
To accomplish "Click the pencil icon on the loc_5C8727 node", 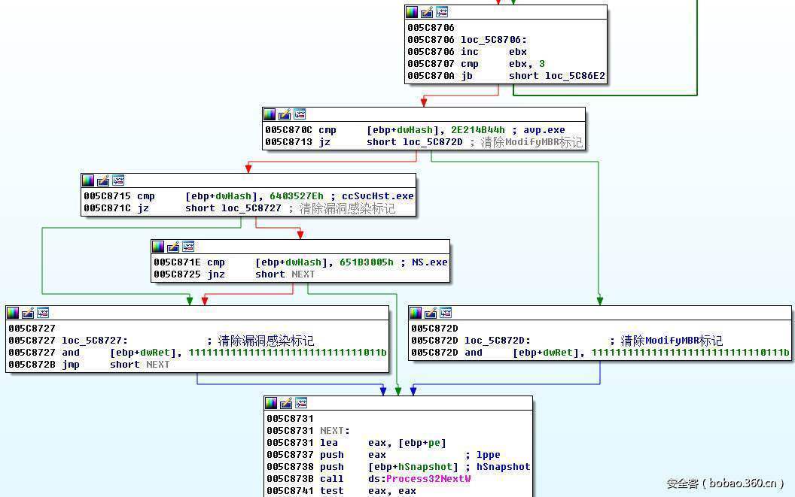I will click(28, 313).
